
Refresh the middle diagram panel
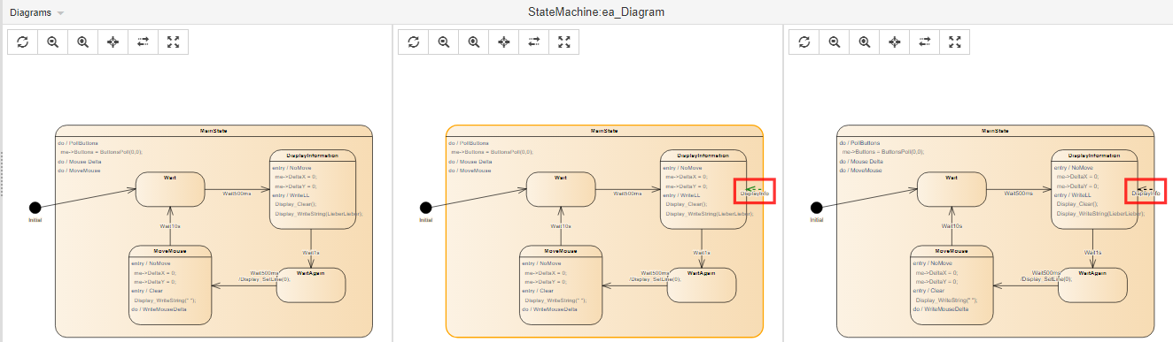coord(414,42)
